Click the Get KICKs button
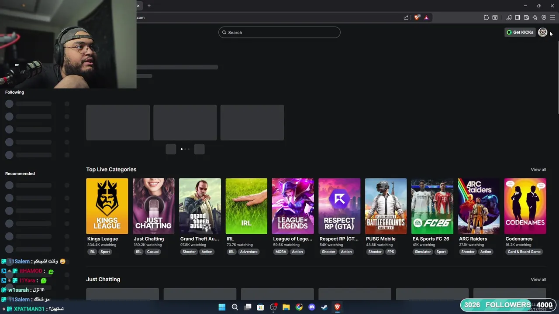Image resolution: width=559 pixels, height=314 pixels. click(x=520, y=32)
